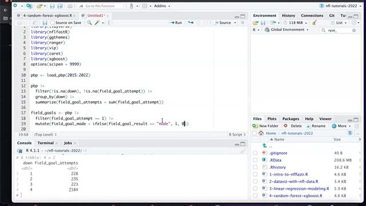Image resolution: width=366 pixels, height=206 pixels.
Task: Click the .RData file icon
Action: [x=264, y=160]
